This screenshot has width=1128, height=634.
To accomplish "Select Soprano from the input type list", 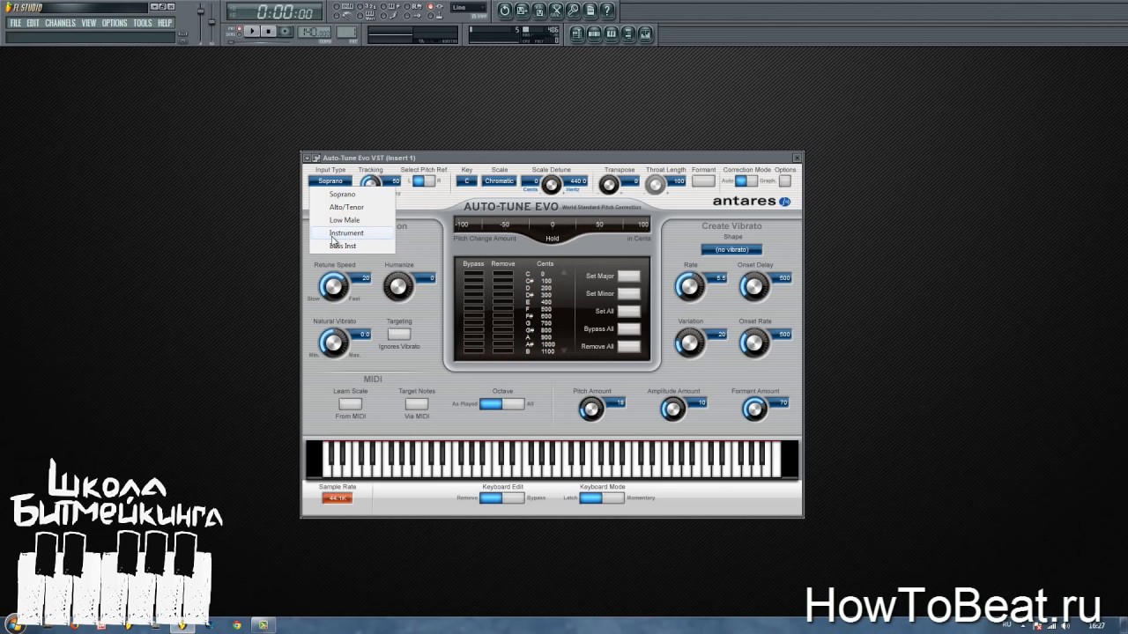I will click(352, 194).
